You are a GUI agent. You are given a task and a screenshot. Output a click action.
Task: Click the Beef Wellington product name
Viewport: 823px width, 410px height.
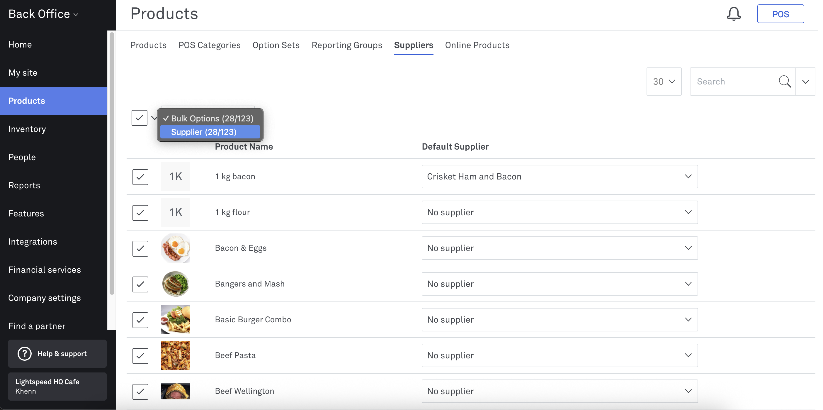tap(244, 391)
